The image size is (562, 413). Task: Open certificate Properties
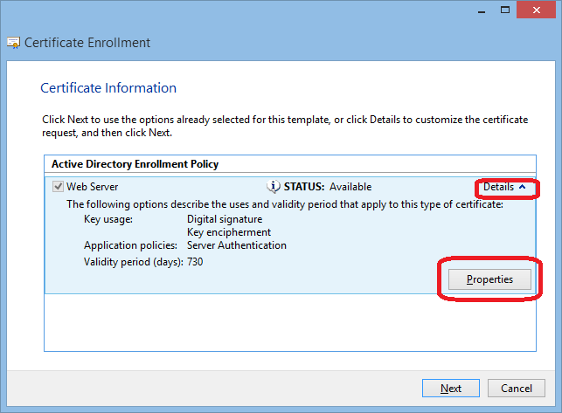pos(489,279)
